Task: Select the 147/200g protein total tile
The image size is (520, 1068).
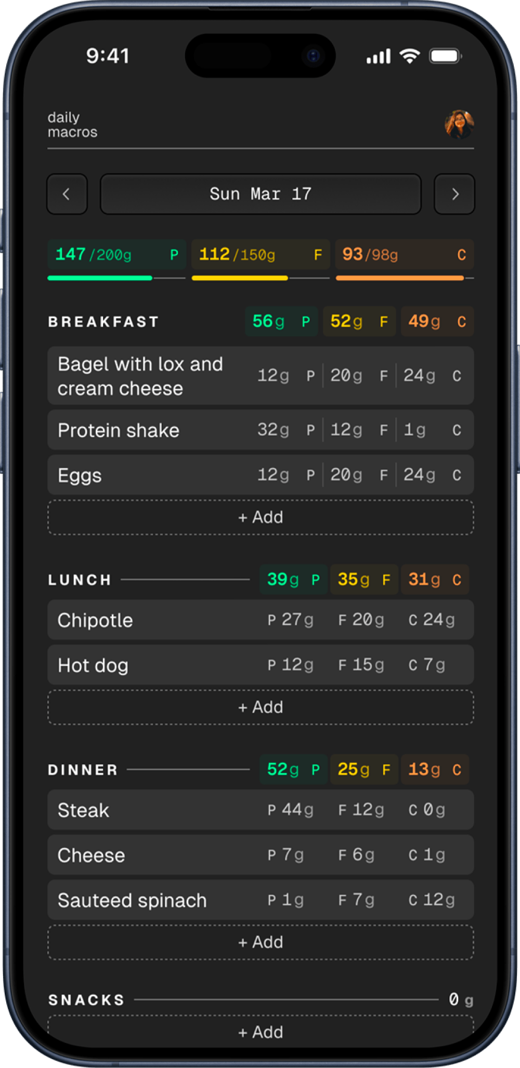Action: click(x=116, y=254)
